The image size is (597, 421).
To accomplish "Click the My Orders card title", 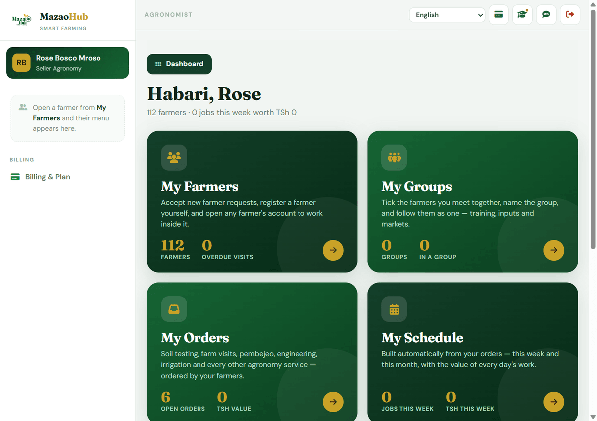I will tap(195, 338).
